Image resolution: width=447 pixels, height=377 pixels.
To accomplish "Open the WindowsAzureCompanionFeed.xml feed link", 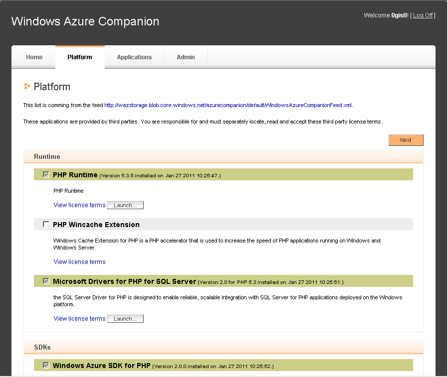I will click(228, 105).
